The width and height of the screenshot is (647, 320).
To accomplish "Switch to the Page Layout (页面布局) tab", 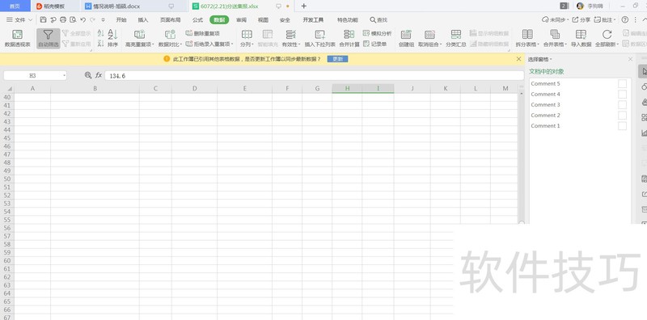I will 170,19.
